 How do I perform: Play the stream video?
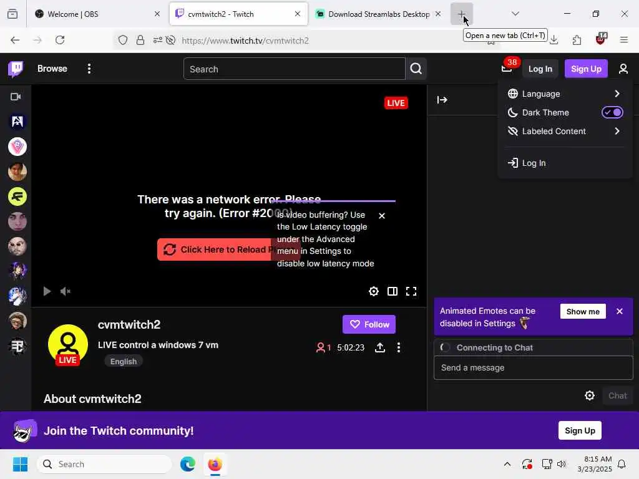(x=47, y=291)
